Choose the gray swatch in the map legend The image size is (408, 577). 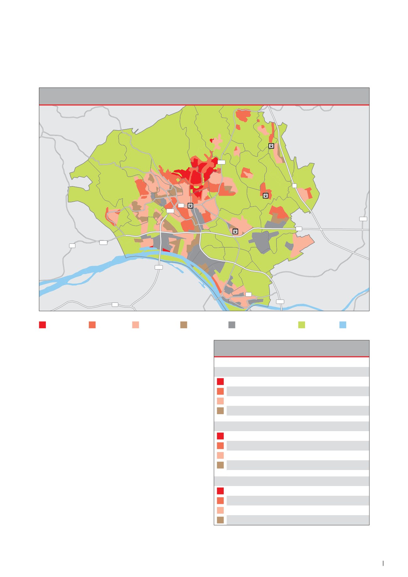(232, 325)
